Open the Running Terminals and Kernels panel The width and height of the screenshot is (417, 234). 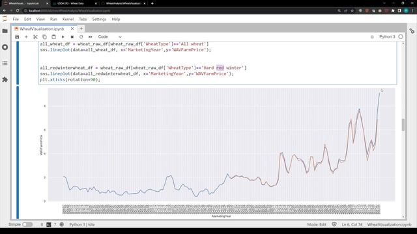point(5,47)
